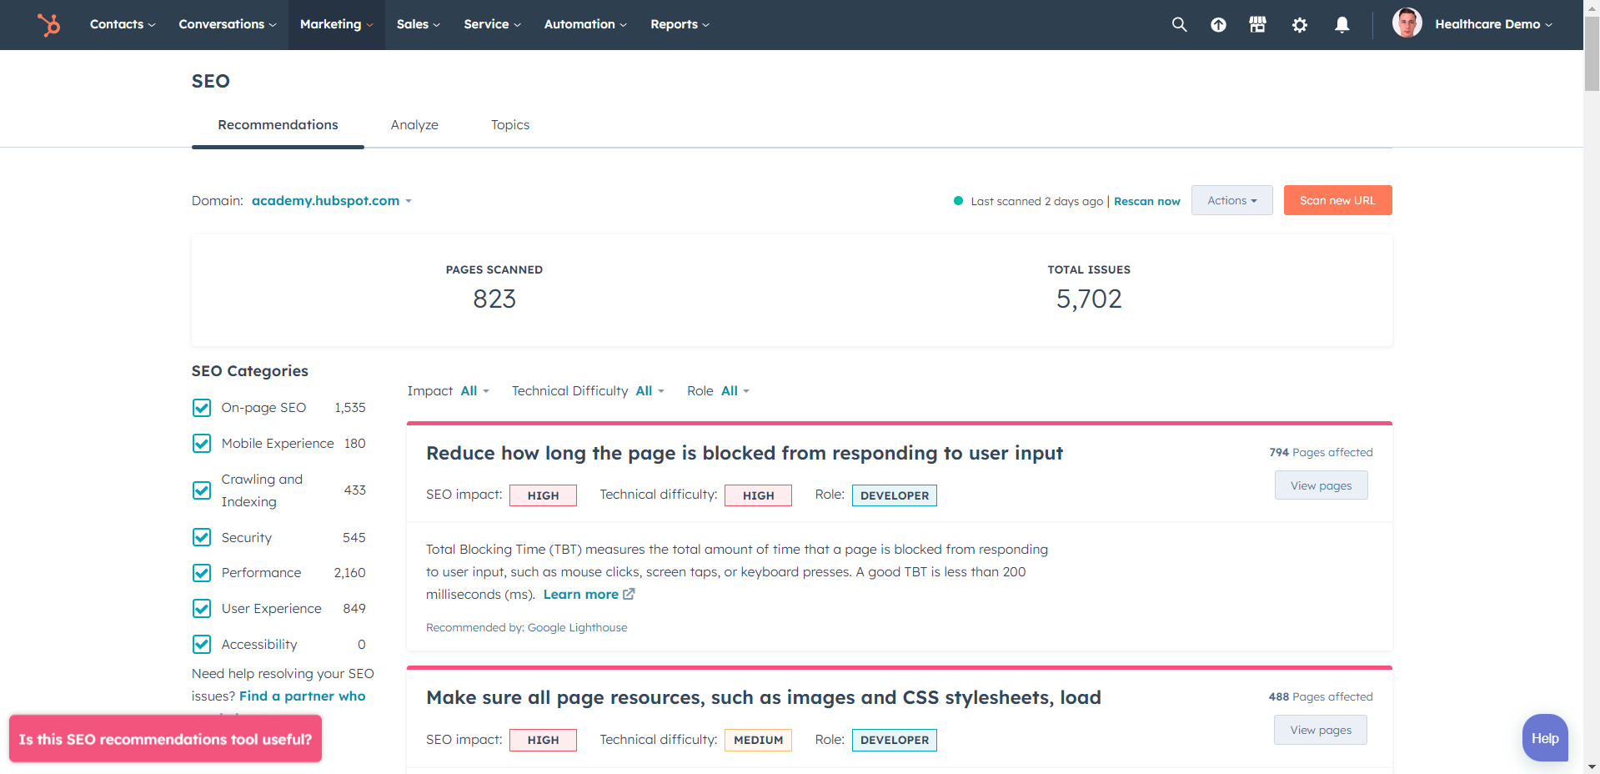This screenshot has height=774, width=1600.
Task: Click the Help bubble in bottom corner
Action: click(1544, 737)
